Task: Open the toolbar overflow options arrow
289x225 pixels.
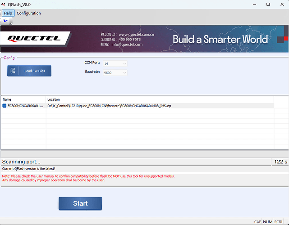Action: point(11,22)
